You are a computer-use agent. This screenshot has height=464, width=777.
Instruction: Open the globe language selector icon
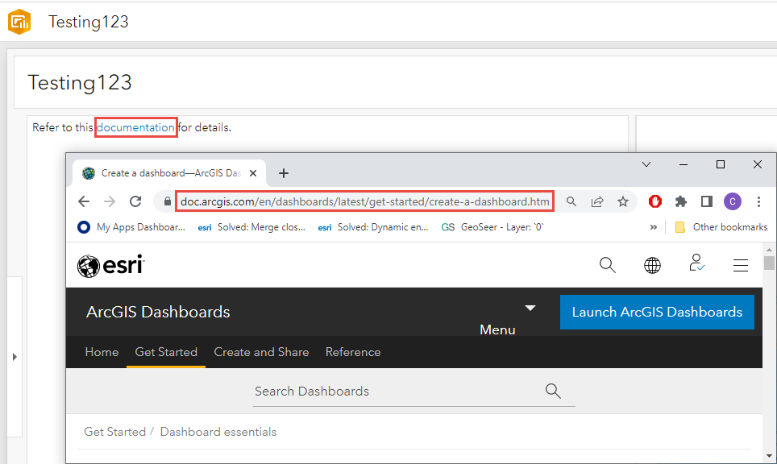[652, 264]
